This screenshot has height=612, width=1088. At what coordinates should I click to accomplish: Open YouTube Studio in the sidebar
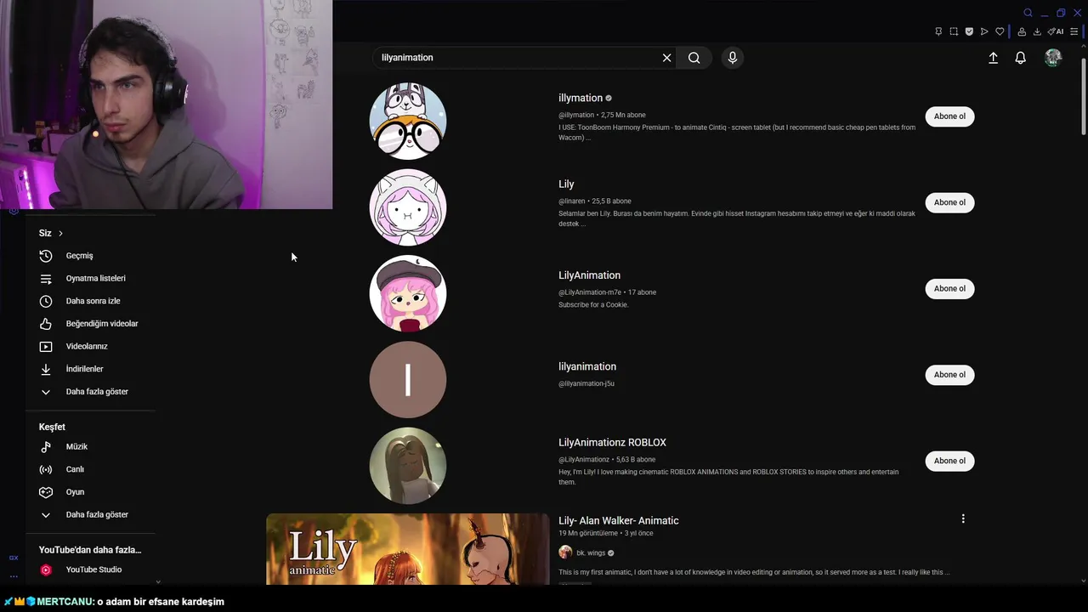click(x=91, y=569)
